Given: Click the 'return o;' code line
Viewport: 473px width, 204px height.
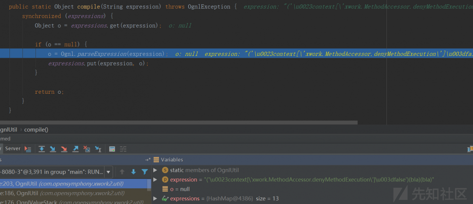Looking at the screenshot, I should coord(49,92).
